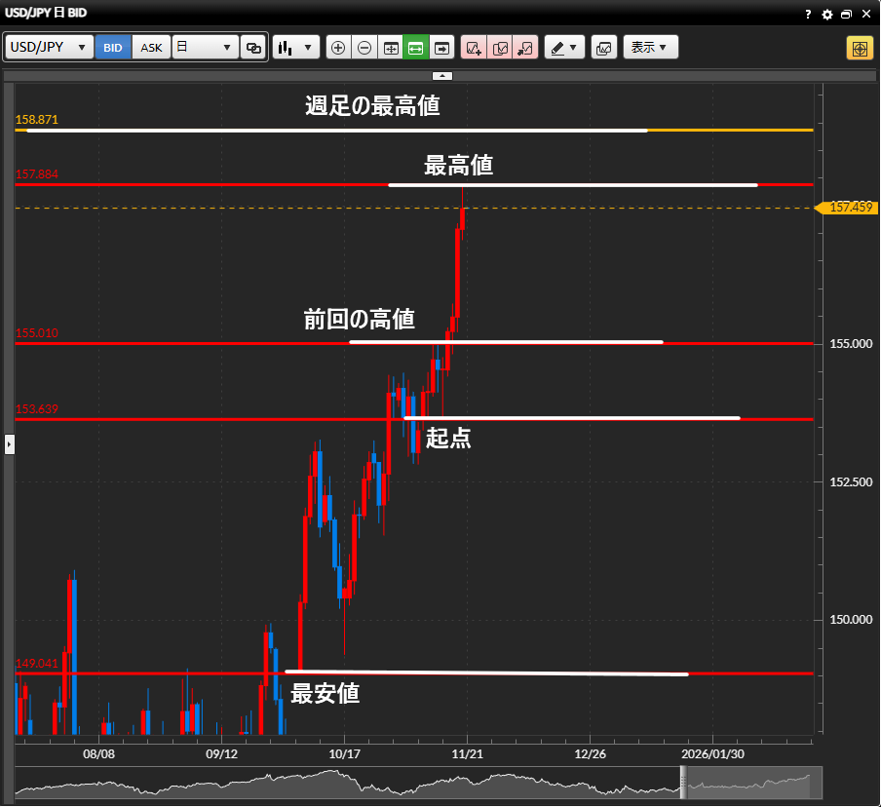This screenshot has width=881, height=807.
Task: Switch price display to BID
Action: [x=113, y=48]
